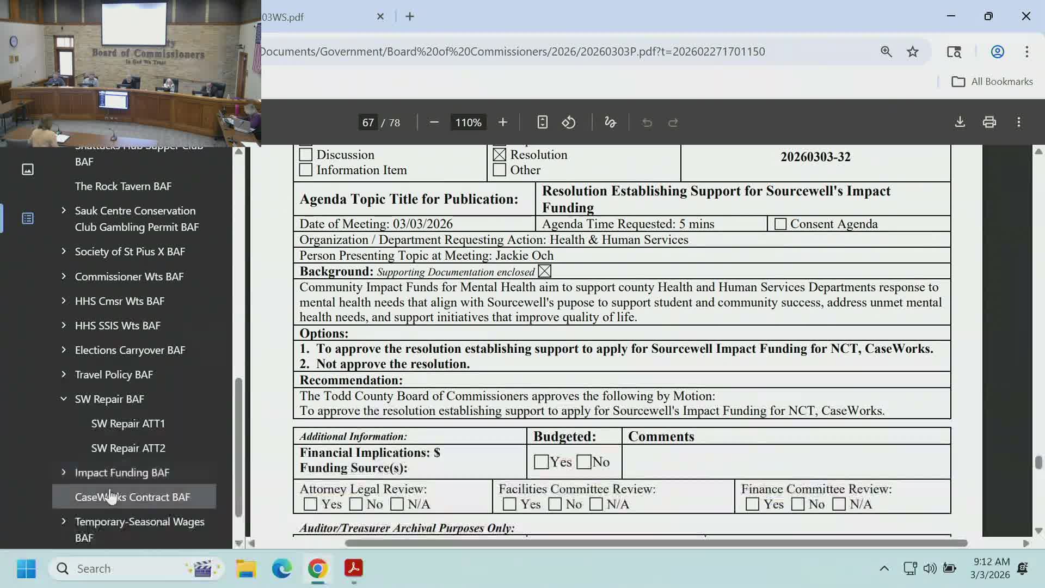Click the page number input field
The width and height of the screenshot is (1045, 588).
[x=368, y=122]
